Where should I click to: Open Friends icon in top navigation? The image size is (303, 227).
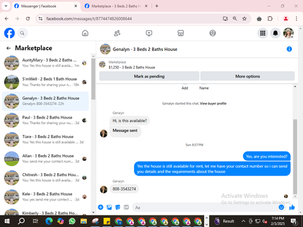pos(117,33)
